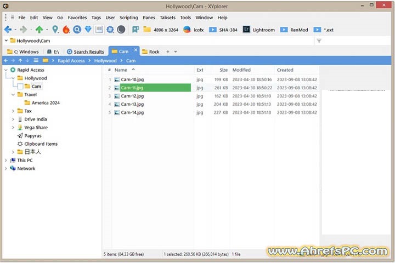Click the blue diamond toolbar icon
This screenshot has height=263, width=395.
pos(88,30)
